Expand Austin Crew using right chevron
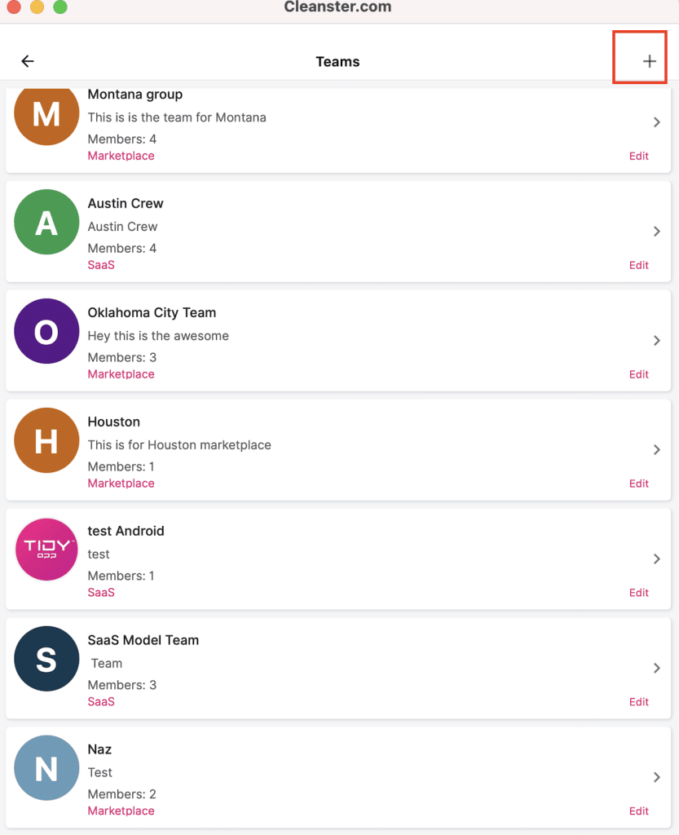 pyautogui.click(x=657, y=232)
